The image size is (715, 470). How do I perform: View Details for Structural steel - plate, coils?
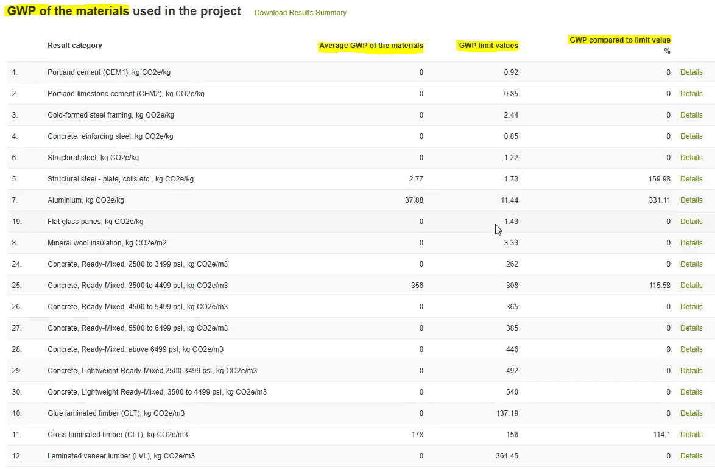click(x=691, y=178)
